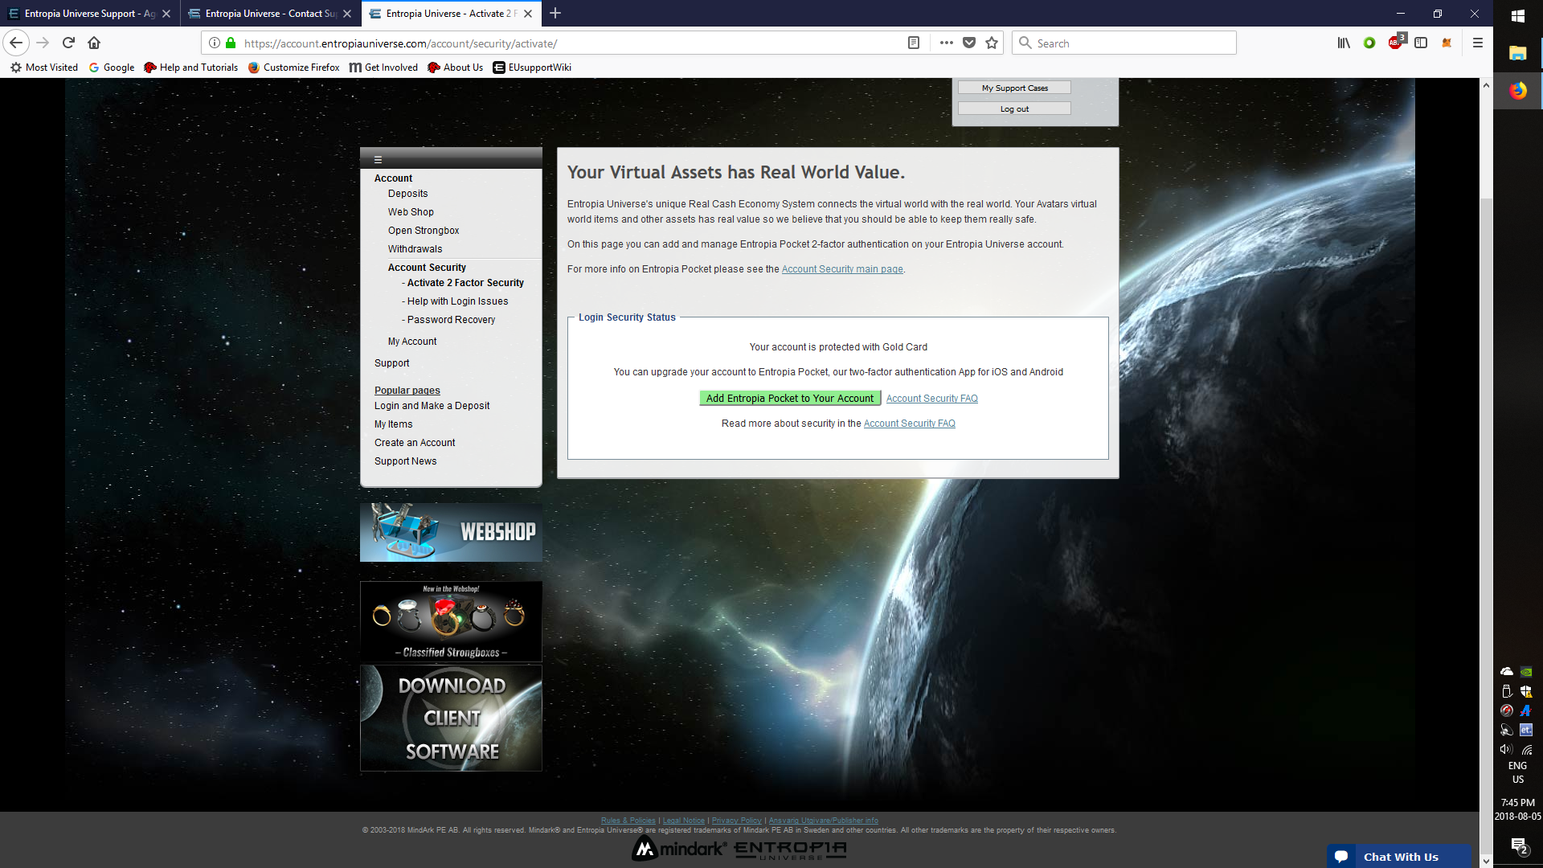This screenshot has width=1543, height=868.
Task: Open Wi-Fi network tray icon
Action: click(x=1526, y=749)
